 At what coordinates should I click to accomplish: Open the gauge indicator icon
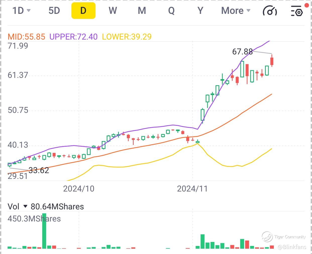[x=270, y=11]
